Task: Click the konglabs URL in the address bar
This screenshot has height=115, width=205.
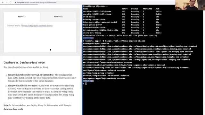Action: tap(37, 2)
